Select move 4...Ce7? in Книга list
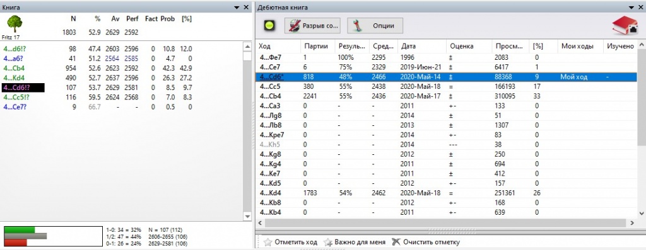 pos(16,107)
